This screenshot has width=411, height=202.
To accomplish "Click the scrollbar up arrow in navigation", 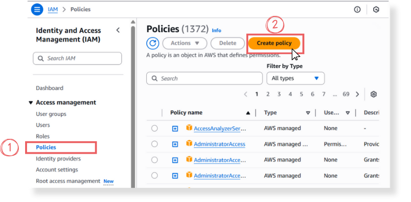I will coord(133,22).
